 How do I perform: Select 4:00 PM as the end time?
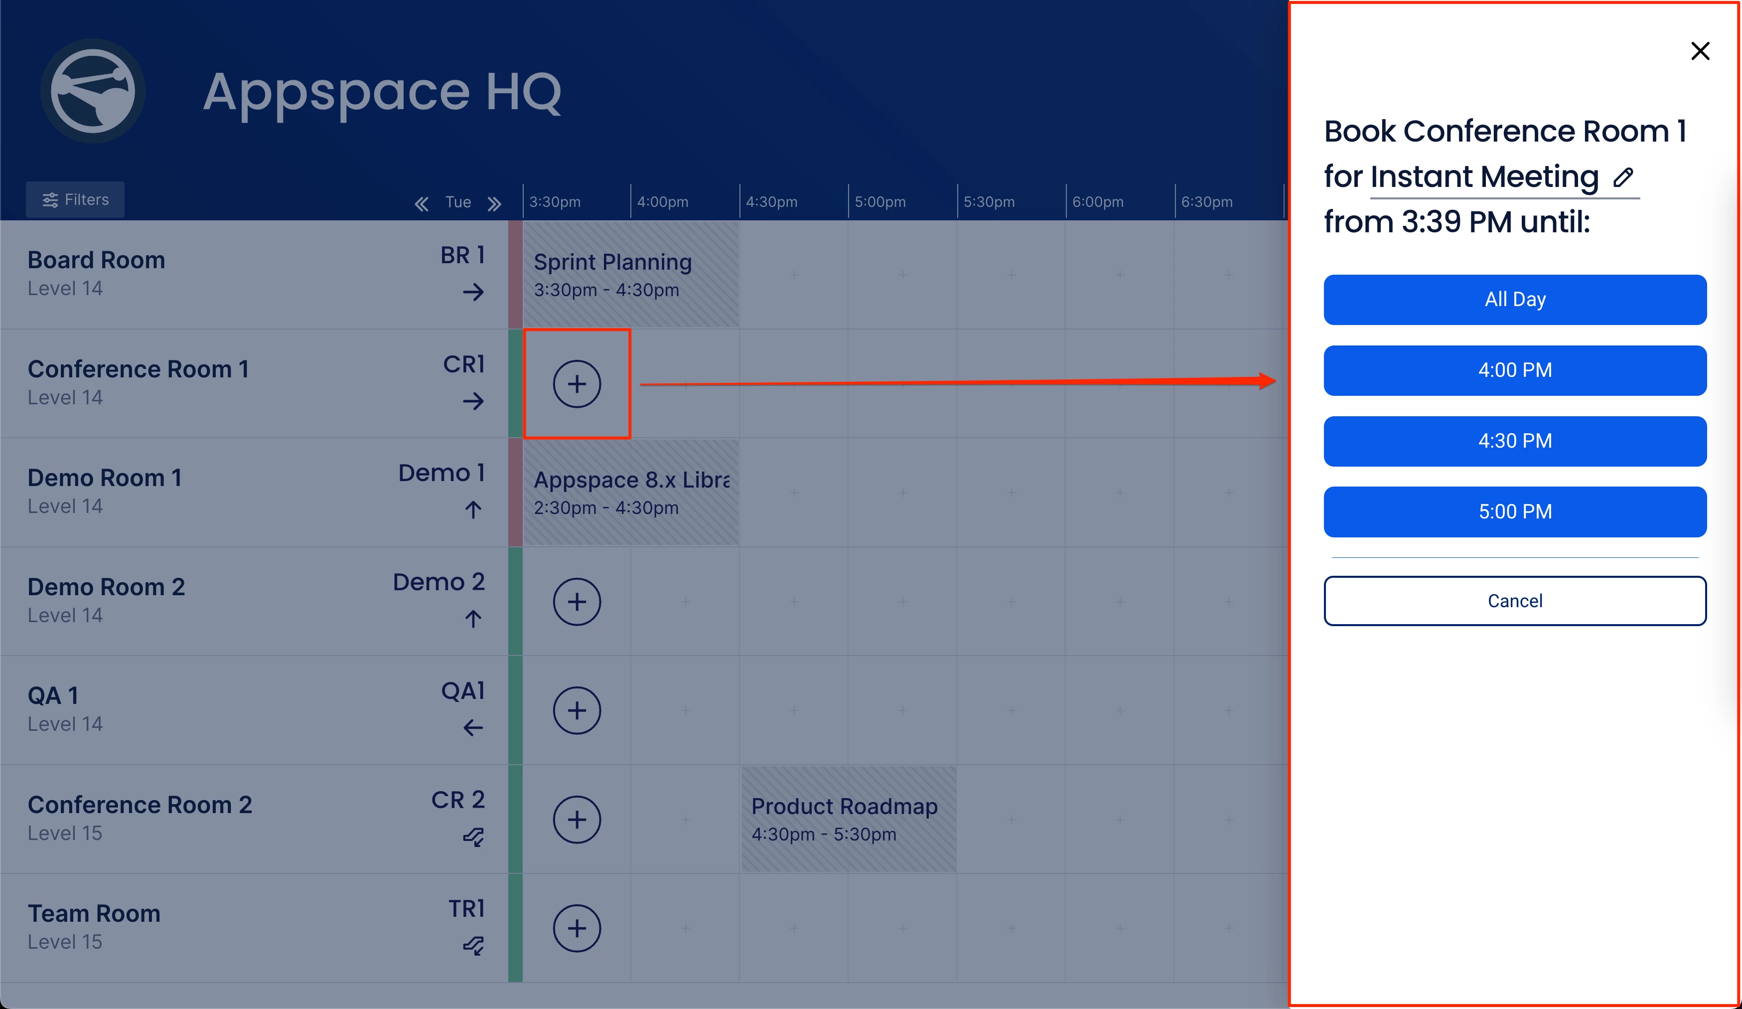coord(1515,370)
